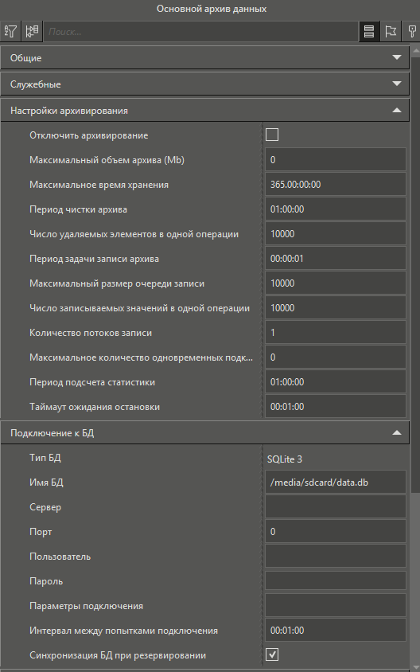Select the Период чистки архива label
Viewport: 420px width, 672px height.
[x=78, y=209]
